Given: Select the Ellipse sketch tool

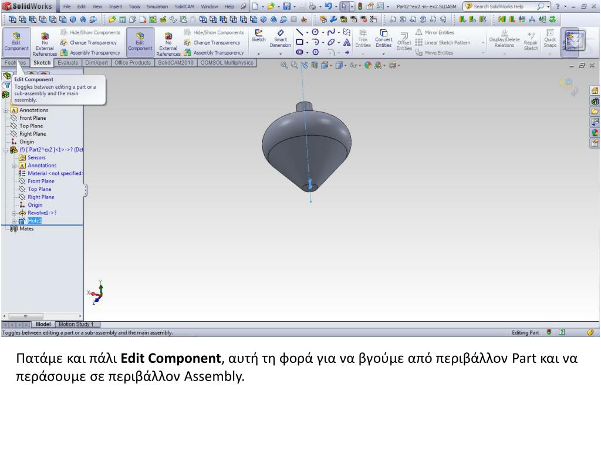Looking at the screenshot, I should click(x=331, y=42).
